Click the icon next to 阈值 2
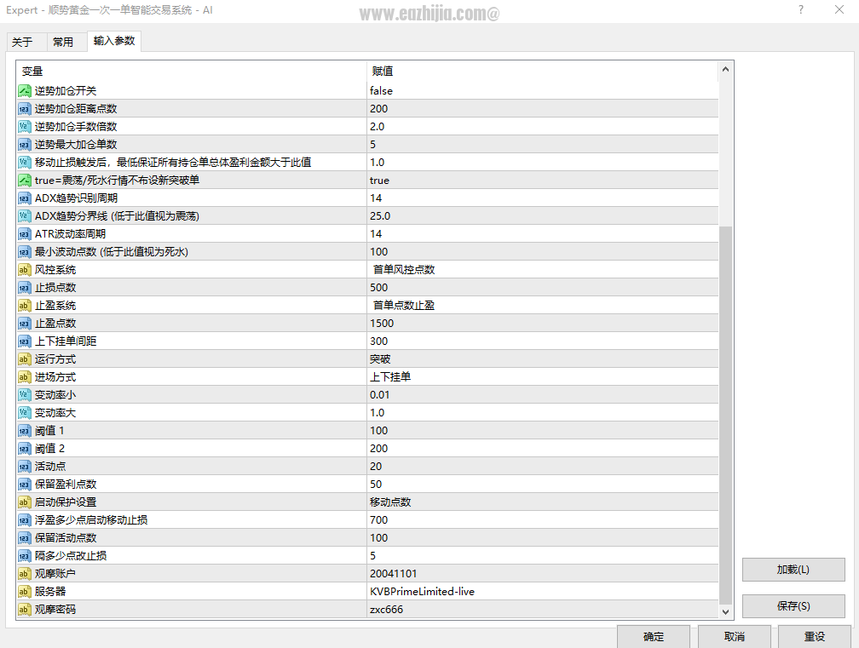Viewport: 859px width, 648px height. pyautogui.click(x=24, y=448)
